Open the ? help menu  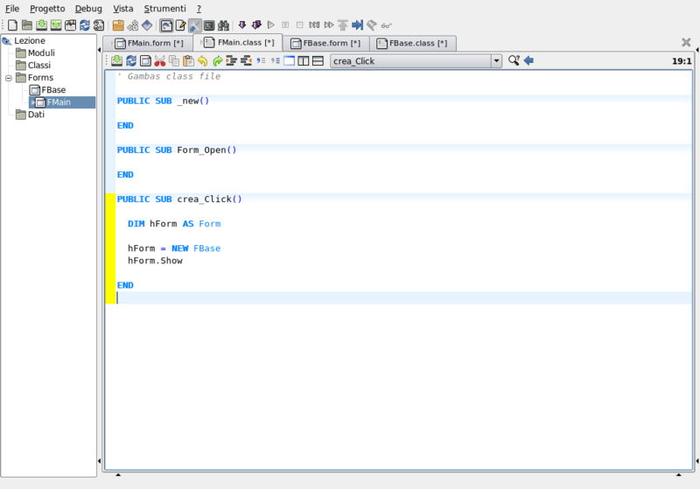[199, 9]
